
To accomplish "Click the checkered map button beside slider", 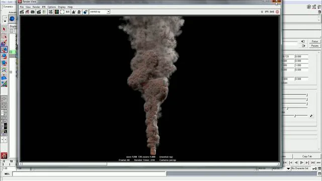I will 311,116.
